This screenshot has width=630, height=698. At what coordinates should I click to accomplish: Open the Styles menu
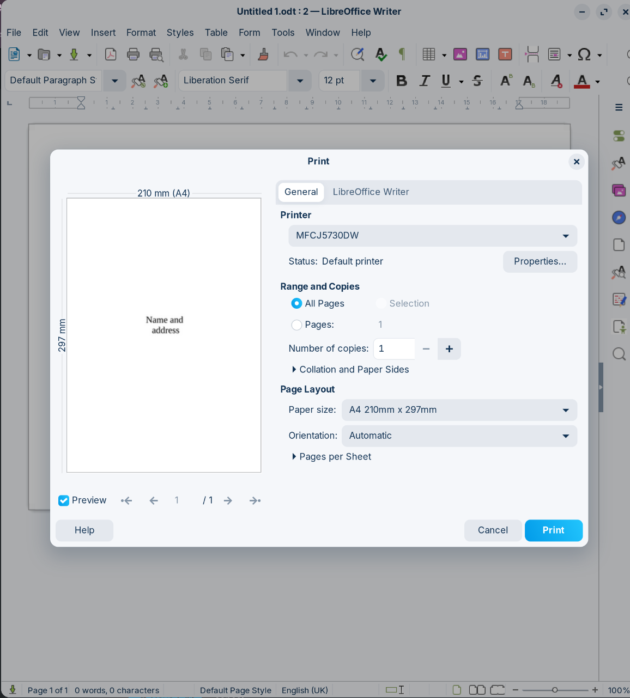(x=180, y=33)
